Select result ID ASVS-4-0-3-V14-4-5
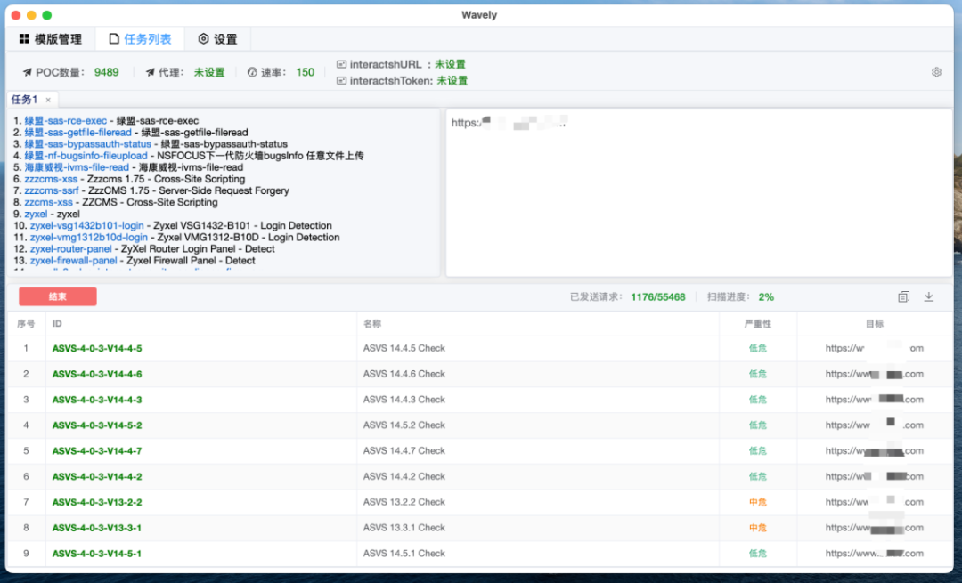This screenshot has width=962, height=583. pos(97,348)
